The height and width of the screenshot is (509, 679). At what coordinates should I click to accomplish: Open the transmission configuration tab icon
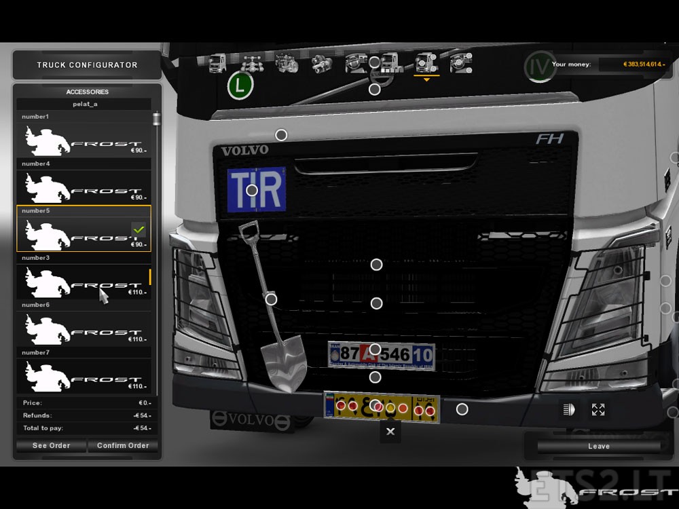coord(322,64)
